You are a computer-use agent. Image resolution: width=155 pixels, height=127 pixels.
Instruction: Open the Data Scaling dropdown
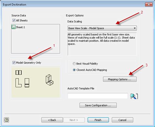tap(102, 28)
